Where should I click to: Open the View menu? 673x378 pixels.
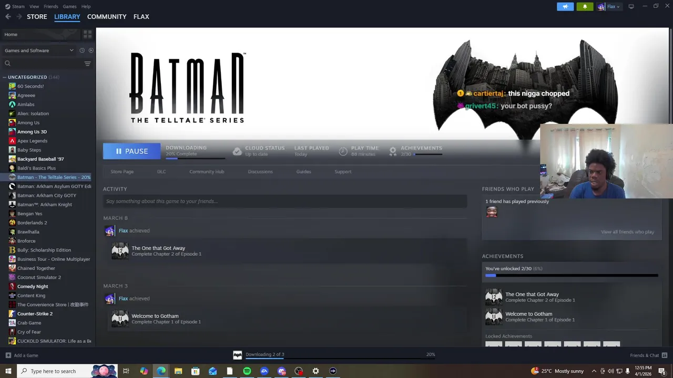point(34,6)
